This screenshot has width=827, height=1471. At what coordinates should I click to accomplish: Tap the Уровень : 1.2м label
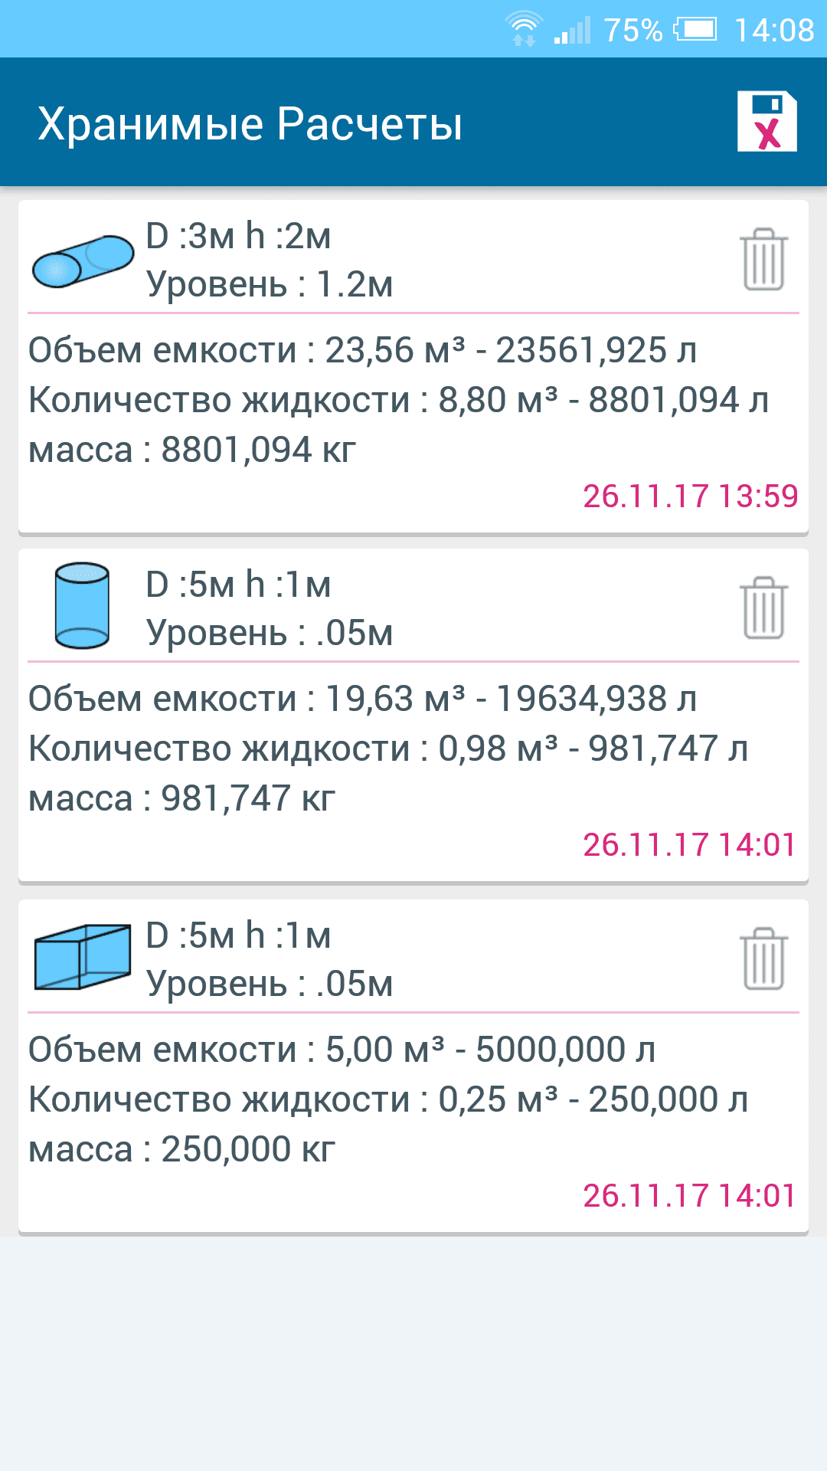270,284
